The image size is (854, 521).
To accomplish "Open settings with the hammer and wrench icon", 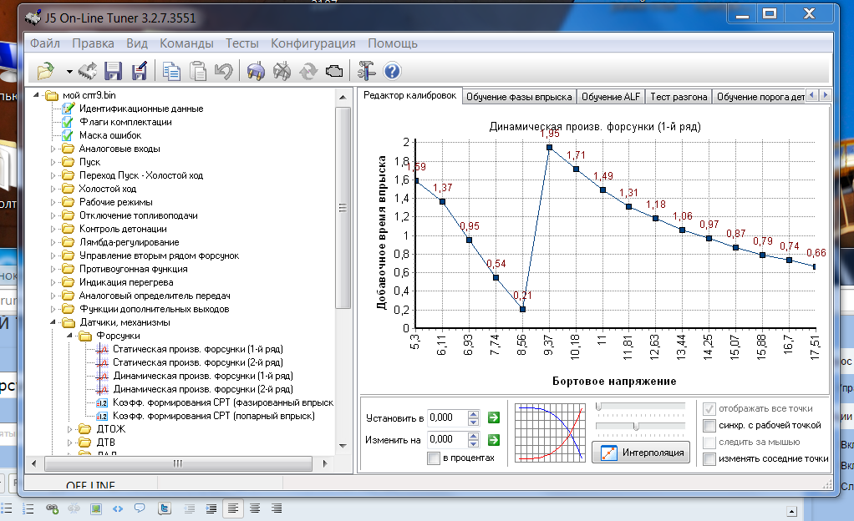I will coord(366,71).
